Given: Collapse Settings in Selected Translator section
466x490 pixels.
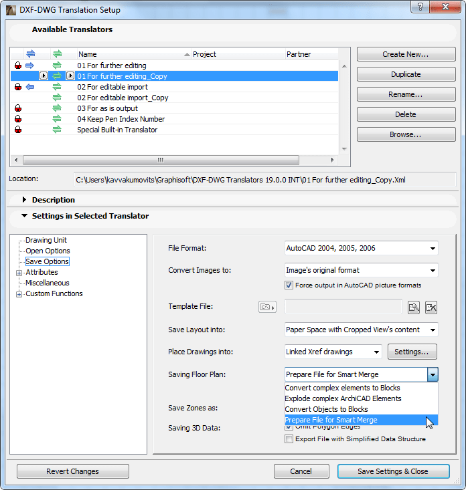Looking at the screenshot, I should click(x=24, y=216).
